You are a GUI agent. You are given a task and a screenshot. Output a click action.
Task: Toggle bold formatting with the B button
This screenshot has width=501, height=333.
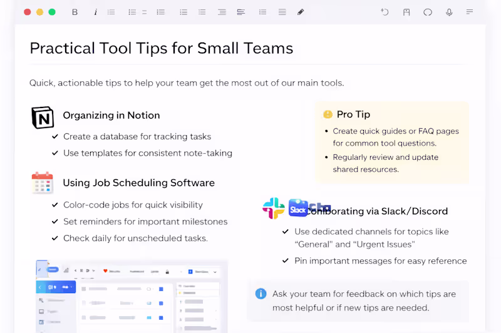(x=75, y=12)
